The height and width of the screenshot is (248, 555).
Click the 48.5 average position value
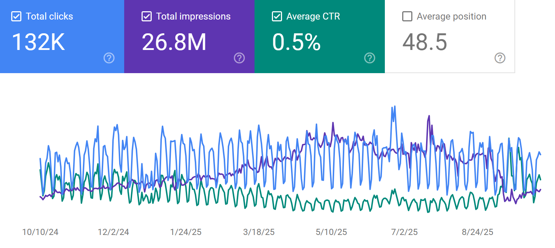(x=424, y=42)
